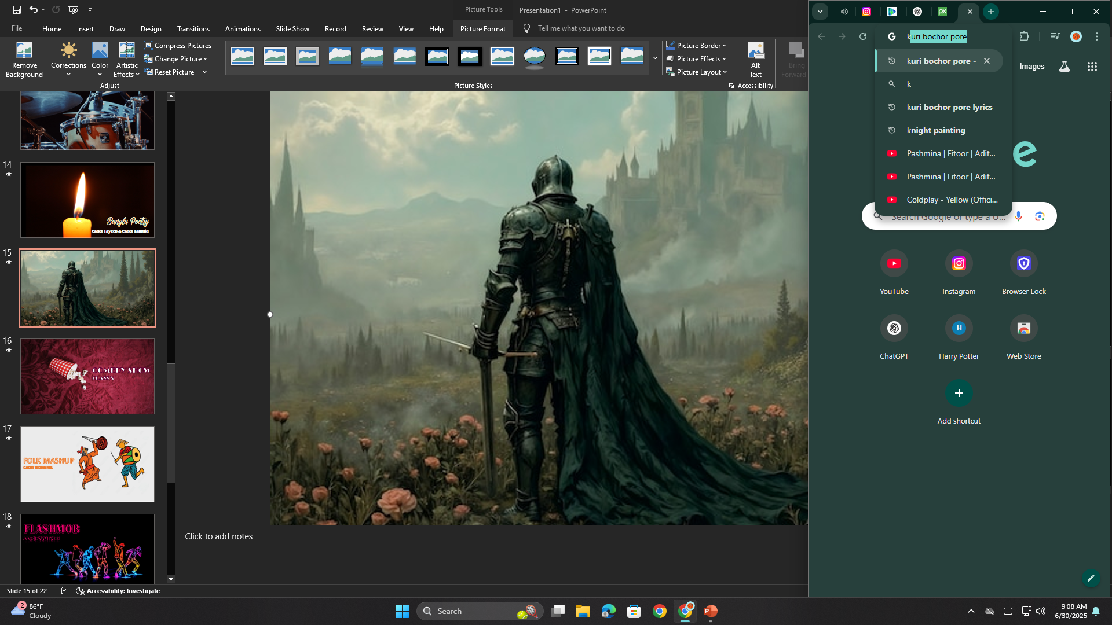
Task: Select 'knight painting' suggestion
Action: [x=944, y=130]
